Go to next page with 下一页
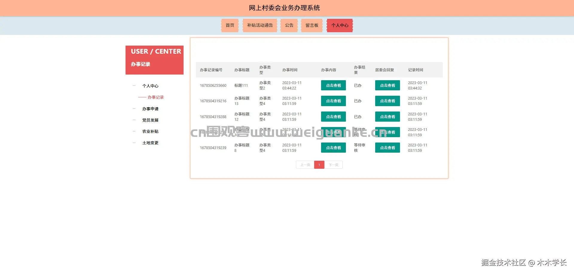 [x=333, y=165]
